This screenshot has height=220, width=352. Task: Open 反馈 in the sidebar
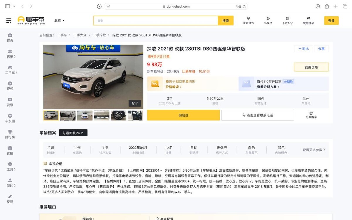click(10, 199)
